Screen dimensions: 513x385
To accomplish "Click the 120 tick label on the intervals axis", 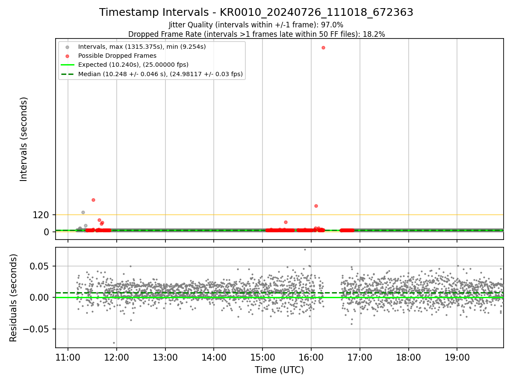I will pyautogui.click(x=41, y=215).
